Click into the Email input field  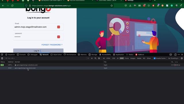pos(38,27)
